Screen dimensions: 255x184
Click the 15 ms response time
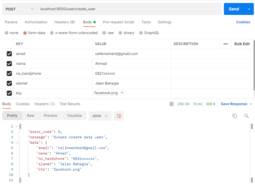pos(198,104)
